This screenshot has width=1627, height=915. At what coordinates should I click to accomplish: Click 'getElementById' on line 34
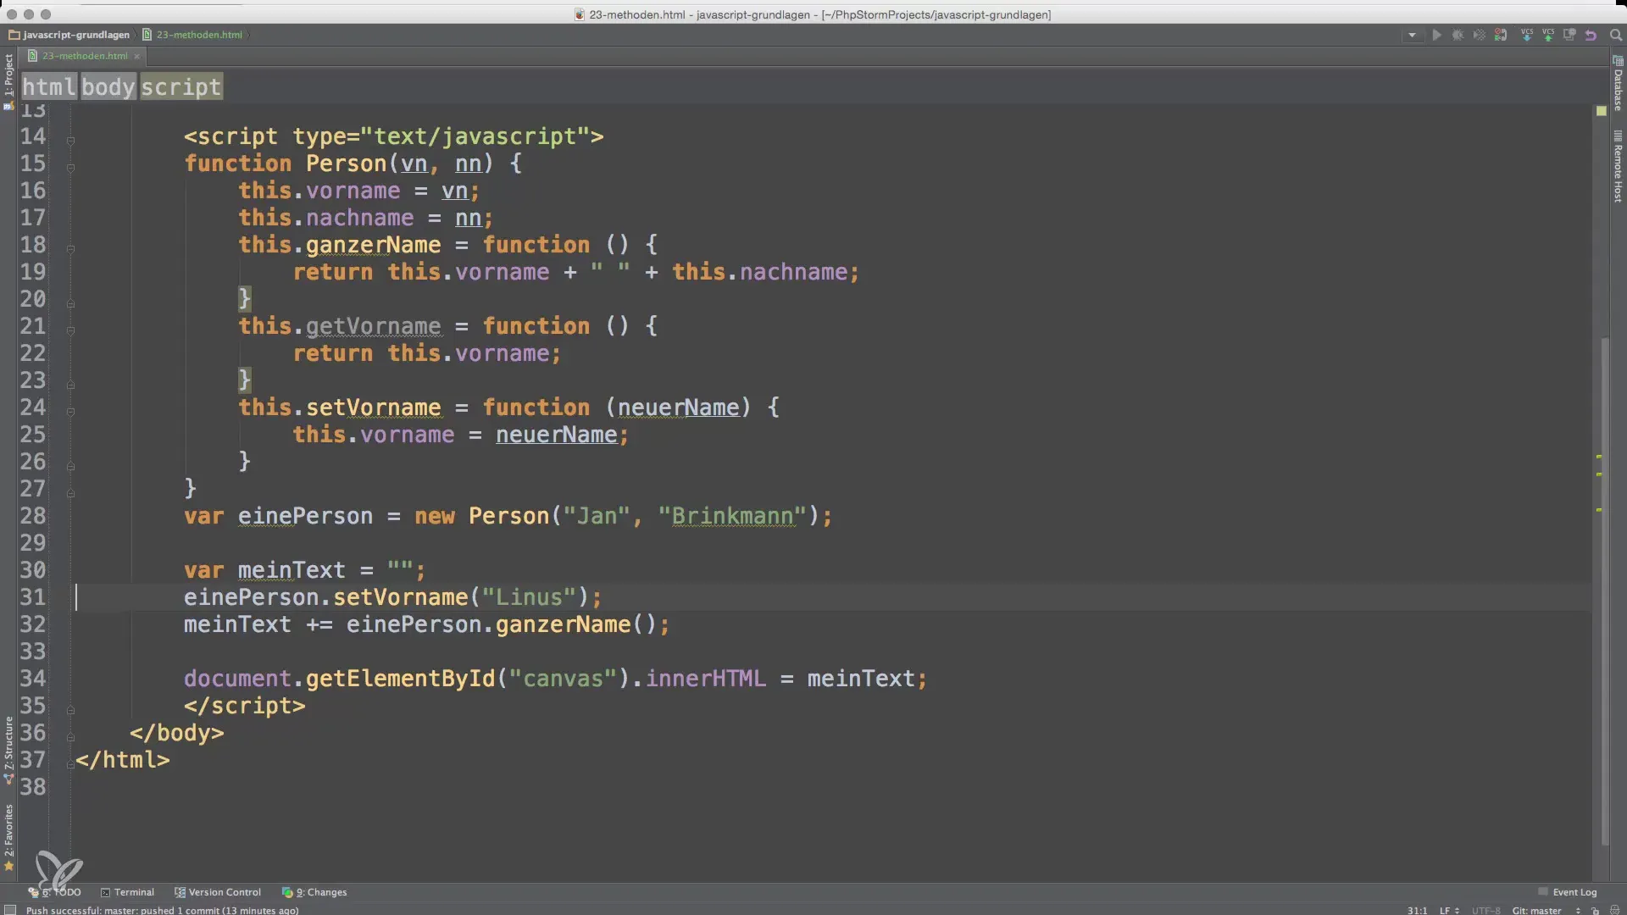(x=400, y=679)
